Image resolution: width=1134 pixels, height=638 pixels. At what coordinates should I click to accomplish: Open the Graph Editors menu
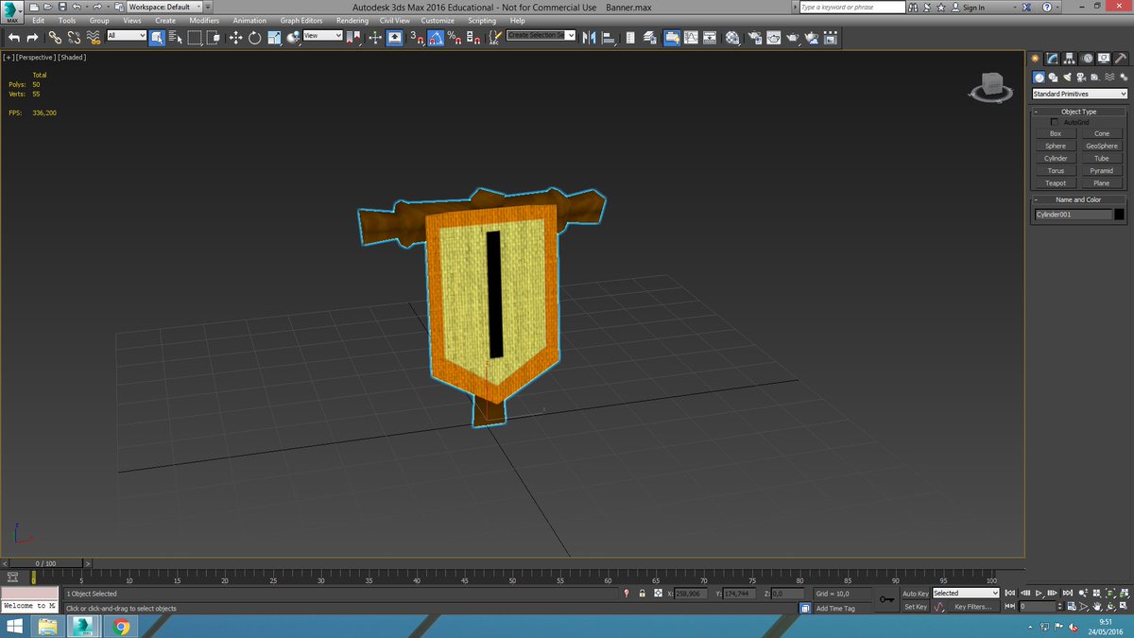pyautogui.click(x=301, y=21)
